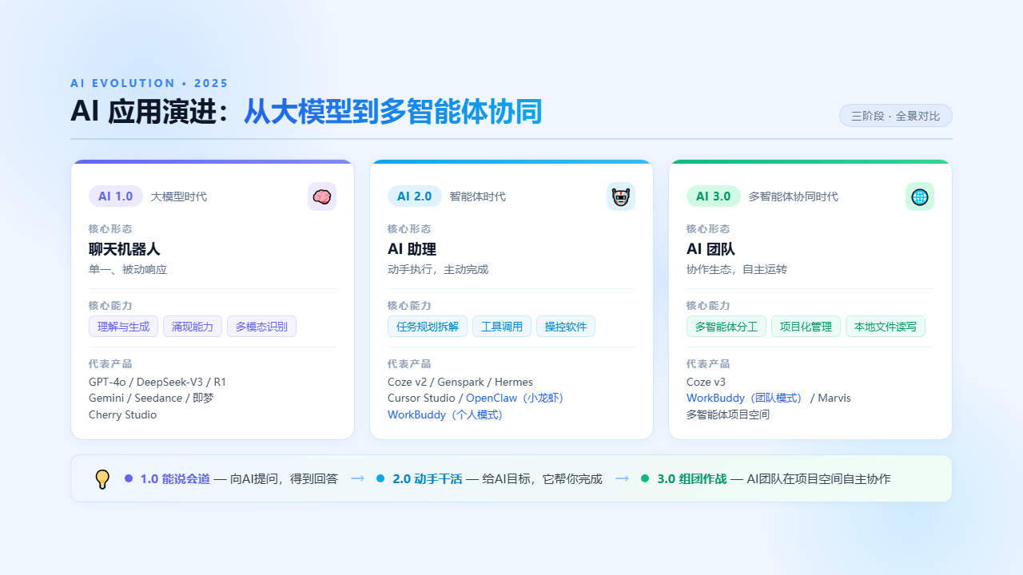Screen dimensions: 1023x575
Task: Click the purple dot before 1.0 能说会道
Action: 129,478
